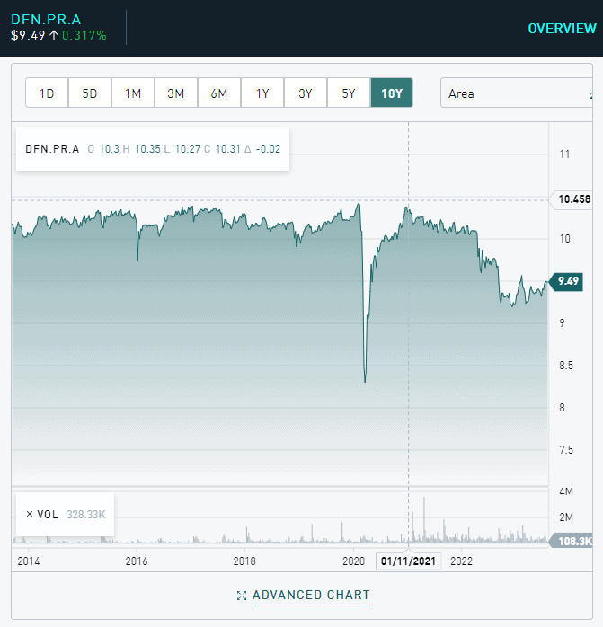Screen dimensions: 603x627
Task: Click the legend open value 10.3
Action: [110, 149]
